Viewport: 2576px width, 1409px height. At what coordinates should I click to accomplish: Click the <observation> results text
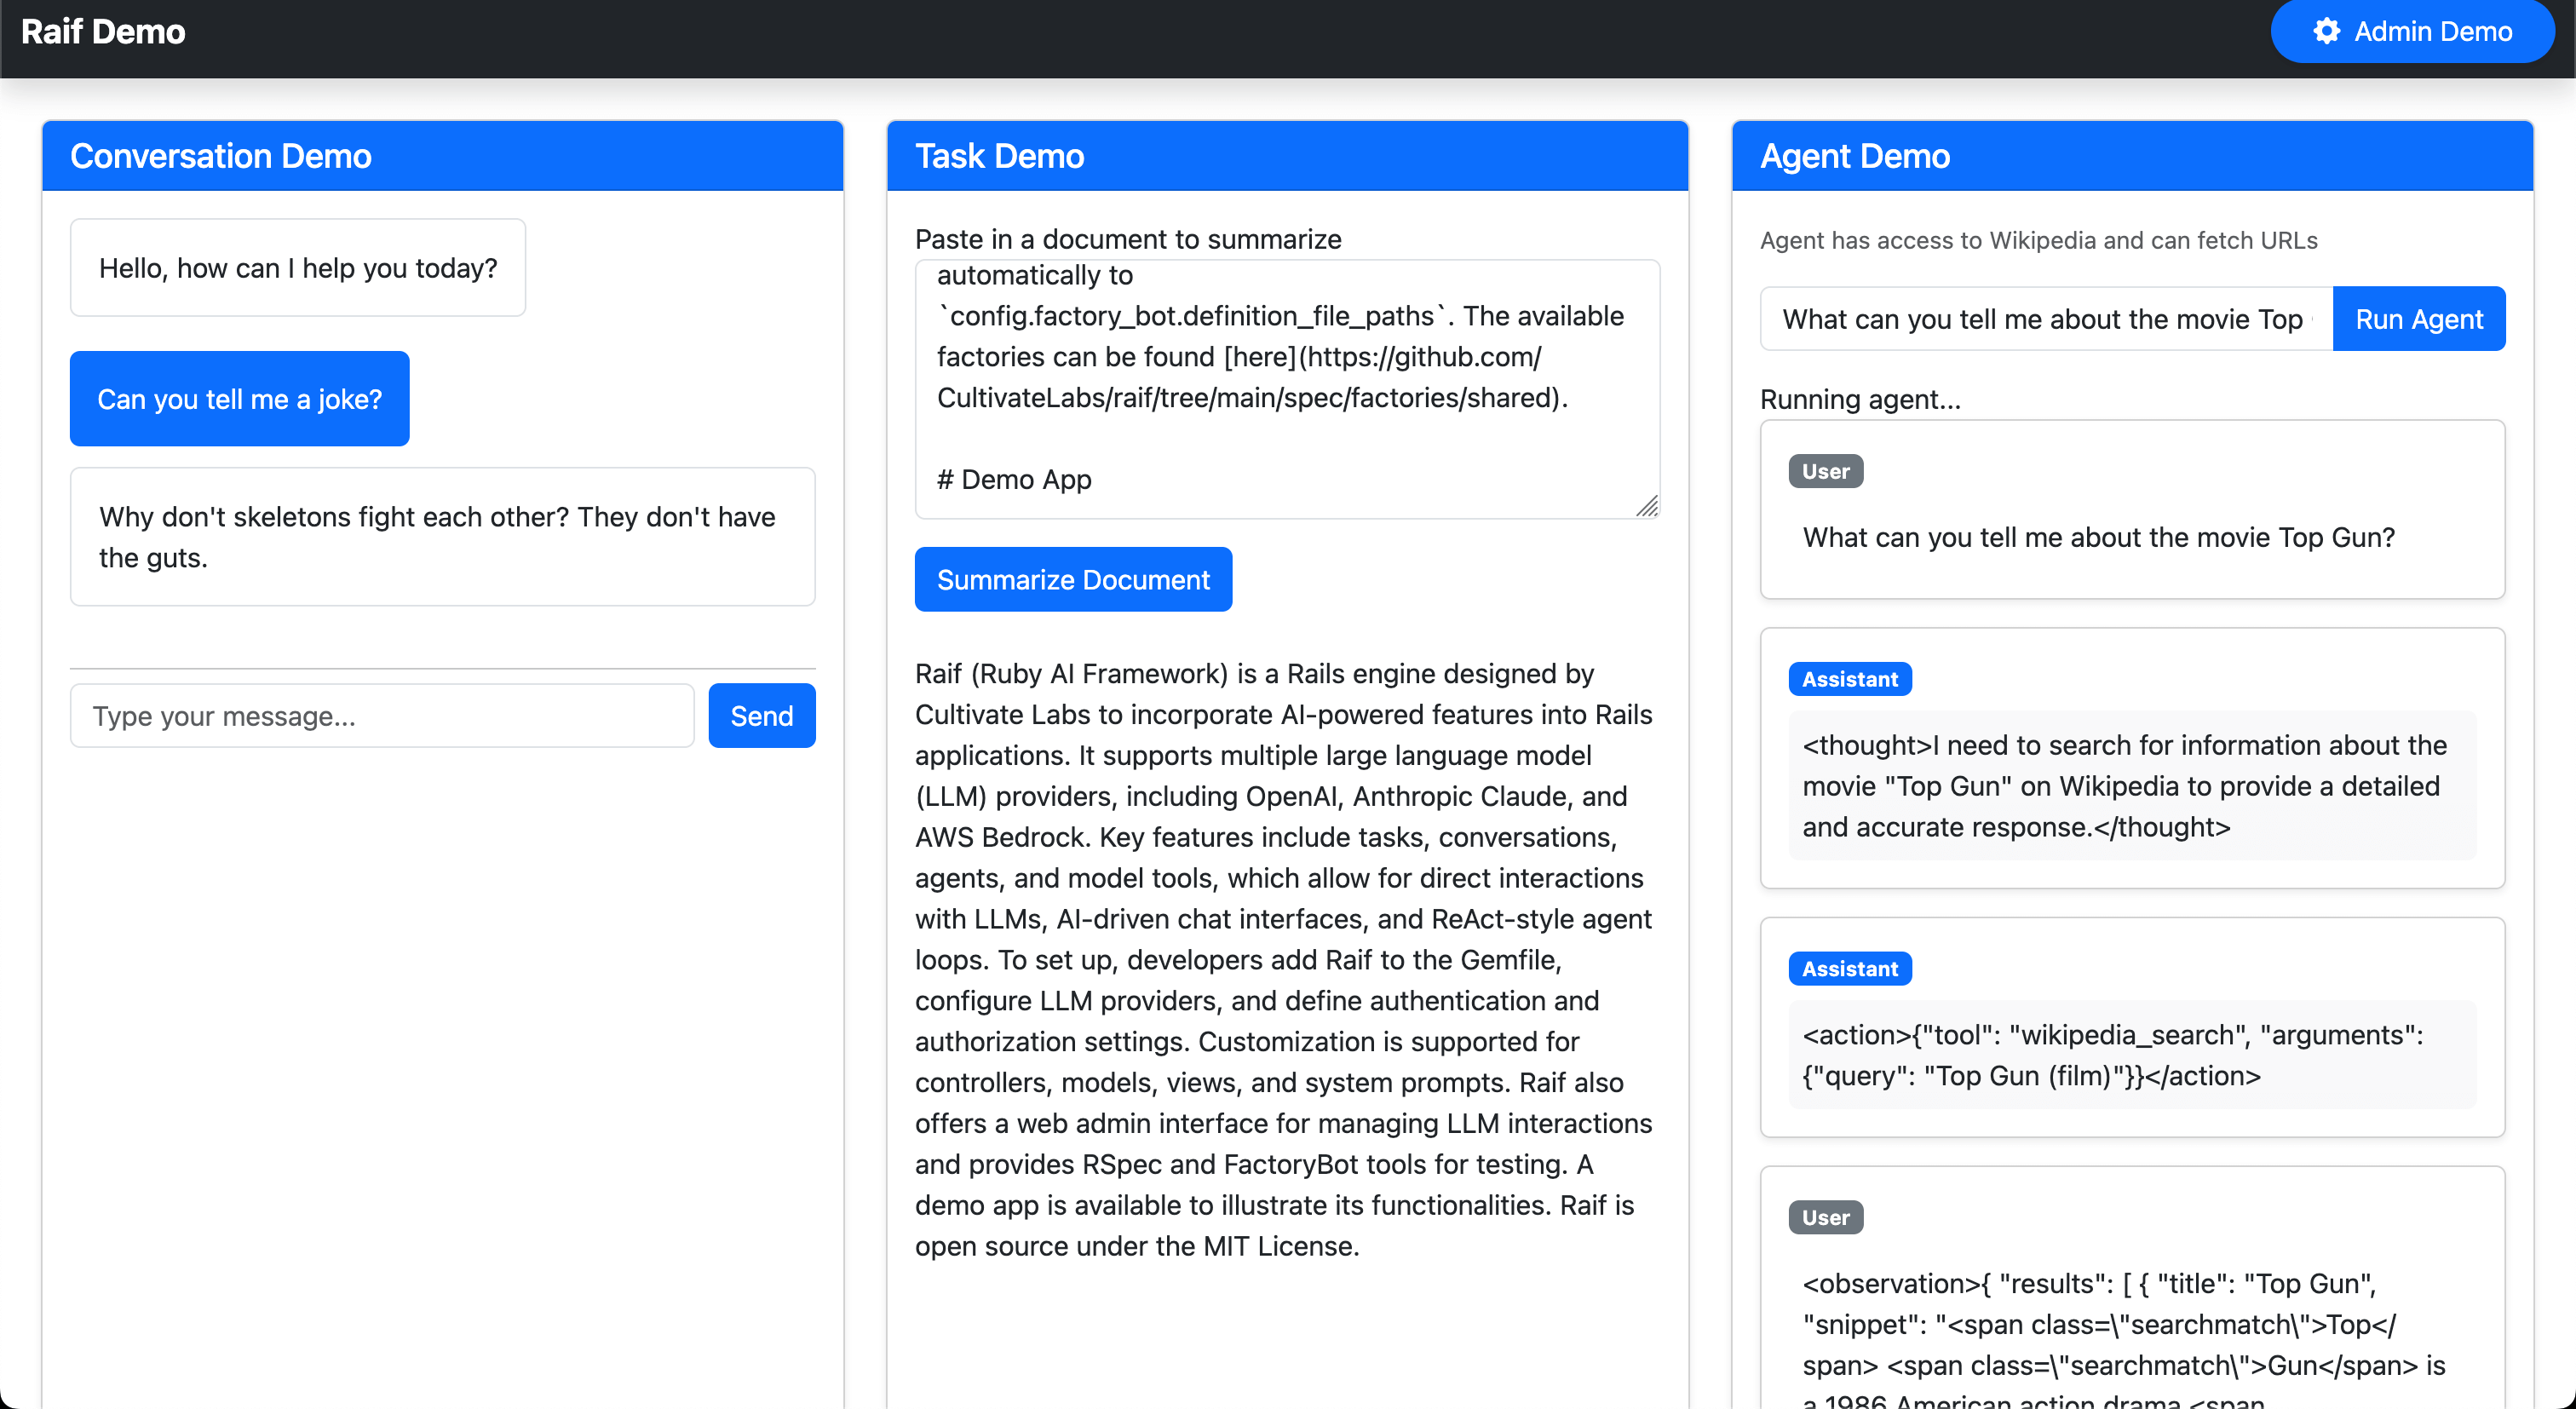coord(2124,1340)
